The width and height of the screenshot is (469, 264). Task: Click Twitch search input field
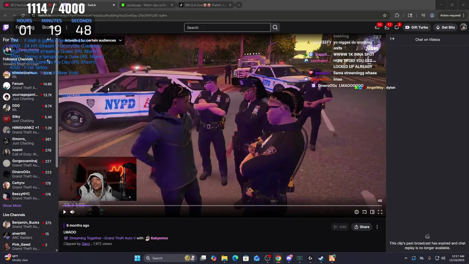pyautogui.click(x=227, y=27)
